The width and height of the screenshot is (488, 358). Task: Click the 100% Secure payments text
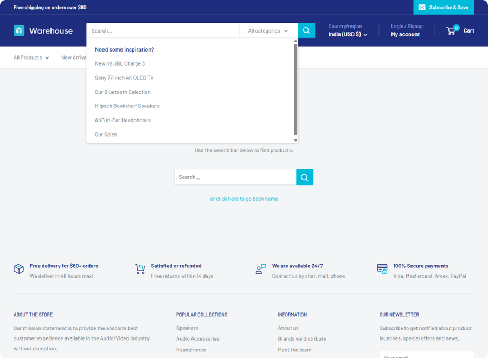coord(421,266)
